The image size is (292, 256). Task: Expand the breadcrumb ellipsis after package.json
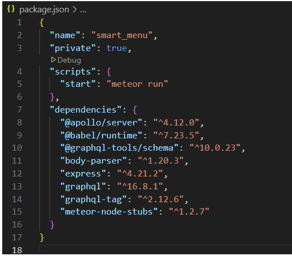tap(83, 10)
